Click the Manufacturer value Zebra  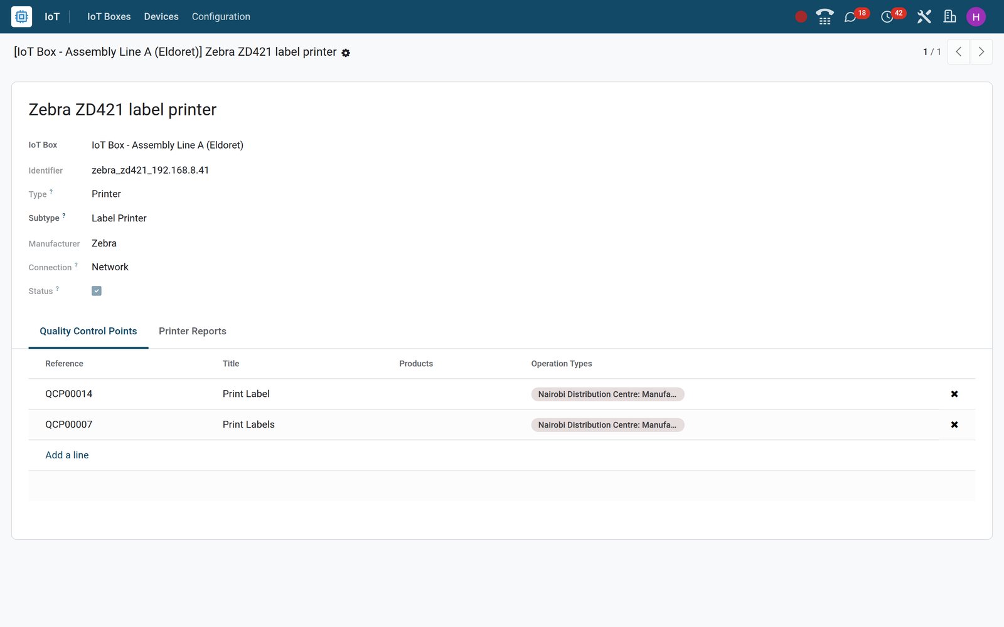pos(104,243)
